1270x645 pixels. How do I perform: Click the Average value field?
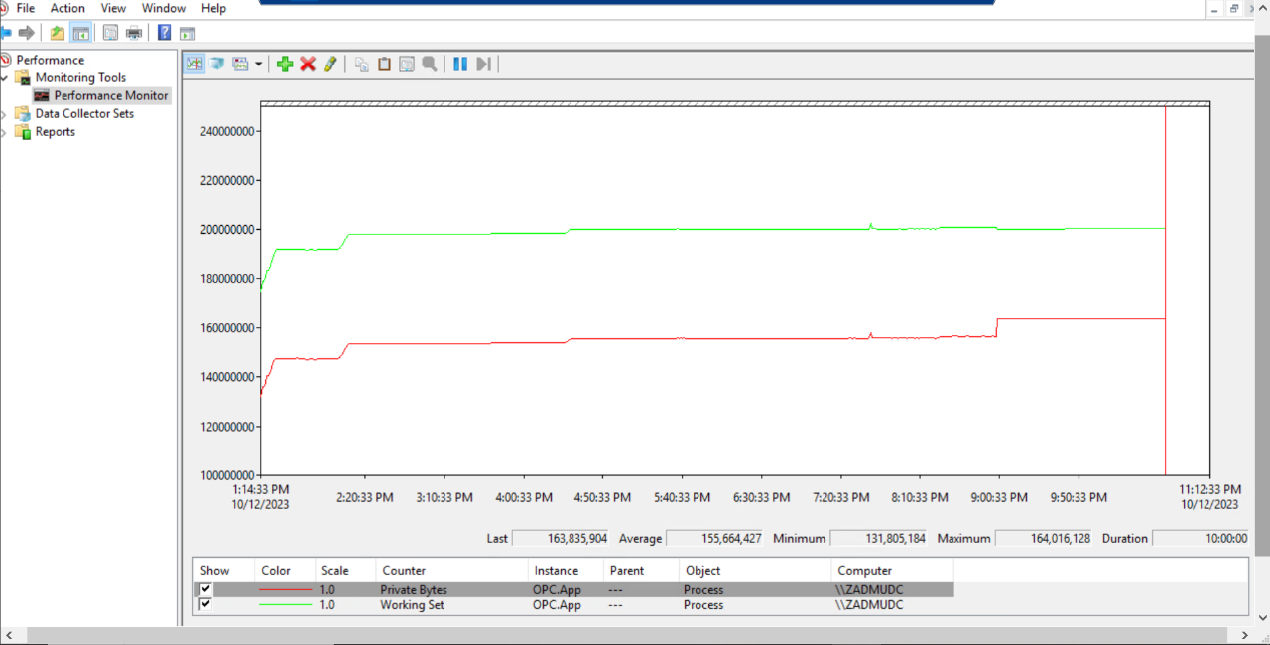pos(716,539)
